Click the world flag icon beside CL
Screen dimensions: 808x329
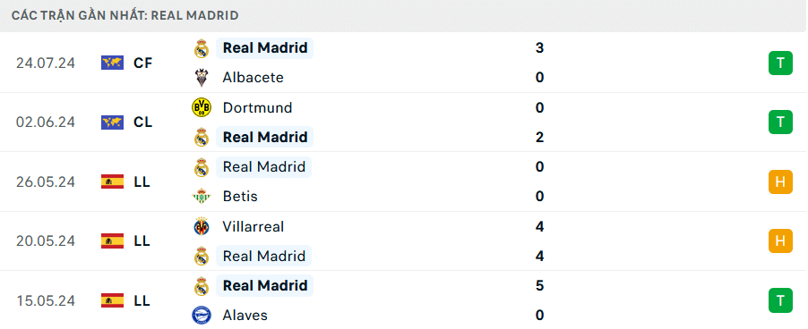112,122
